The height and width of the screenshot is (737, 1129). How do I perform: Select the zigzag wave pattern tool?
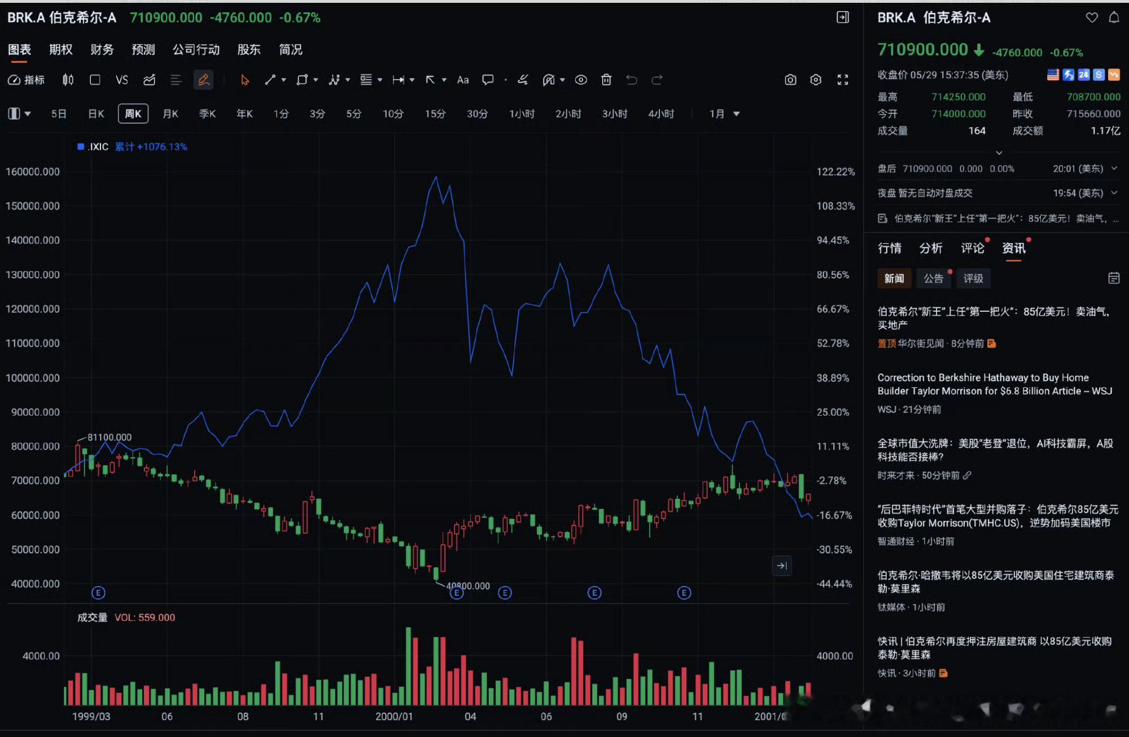[334, 80]
